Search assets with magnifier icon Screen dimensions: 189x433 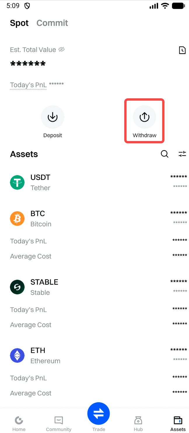[x=164, y=154]
